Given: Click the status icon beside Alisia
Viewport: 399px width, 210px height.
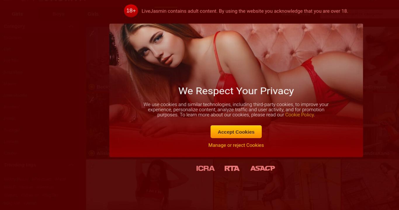Looking at the screenshot, I should (x=92, y=153).
